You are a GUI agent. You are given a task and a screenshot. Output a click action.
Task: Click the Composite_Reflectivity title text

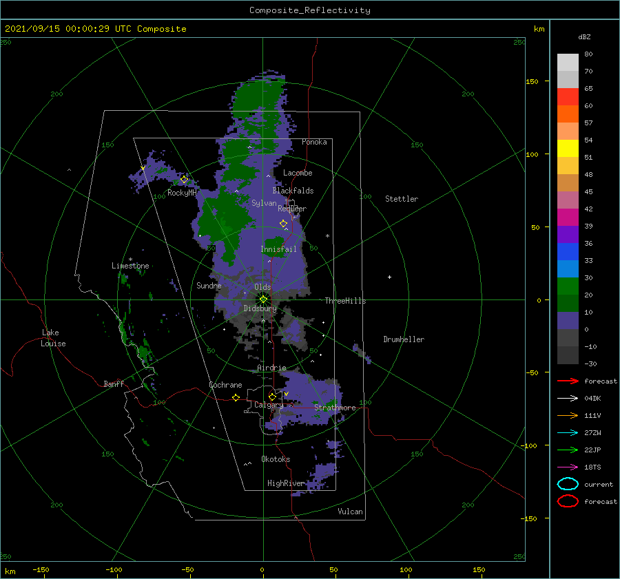pyautogui.click(x=309, y=10)
